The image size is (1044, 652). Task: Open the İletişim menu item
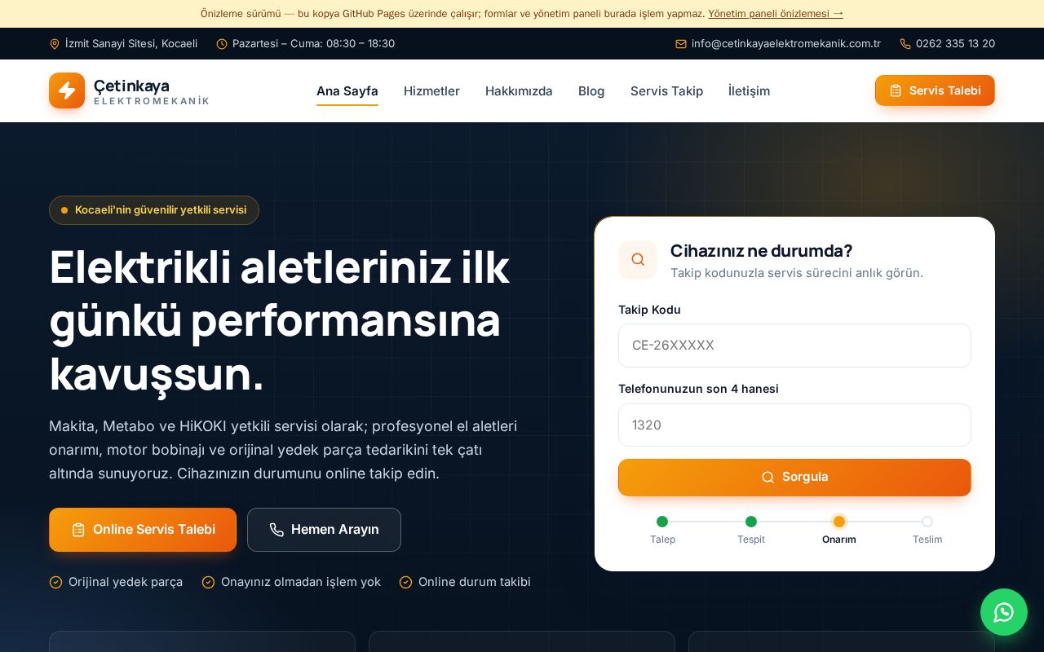(x=749, y=91)
